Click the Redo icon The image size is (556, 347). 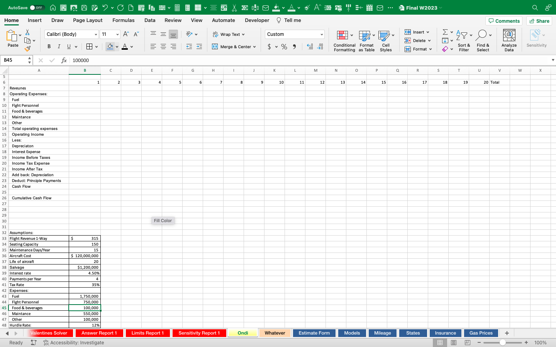[x=120, y=8]
